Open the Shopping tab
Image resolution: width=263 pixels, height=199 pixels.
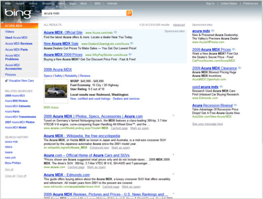coord(48,3)
